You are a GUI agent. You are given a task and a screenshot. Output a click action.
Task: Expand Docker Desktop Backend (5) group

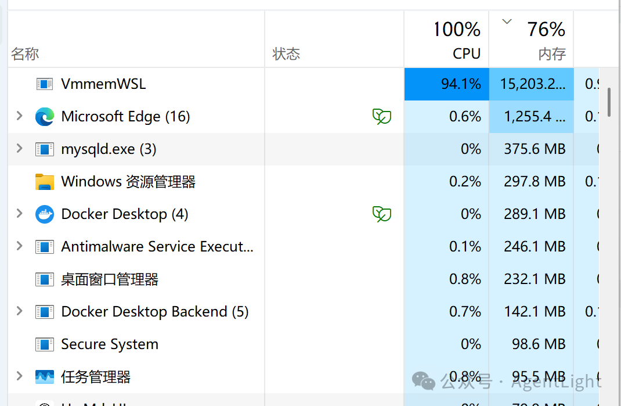point(19,311)
